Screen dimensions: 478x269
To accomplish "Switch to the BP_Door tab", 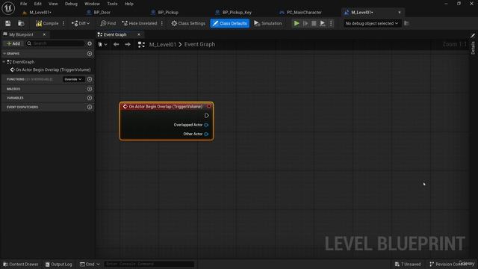I will (x=102, y=13).
